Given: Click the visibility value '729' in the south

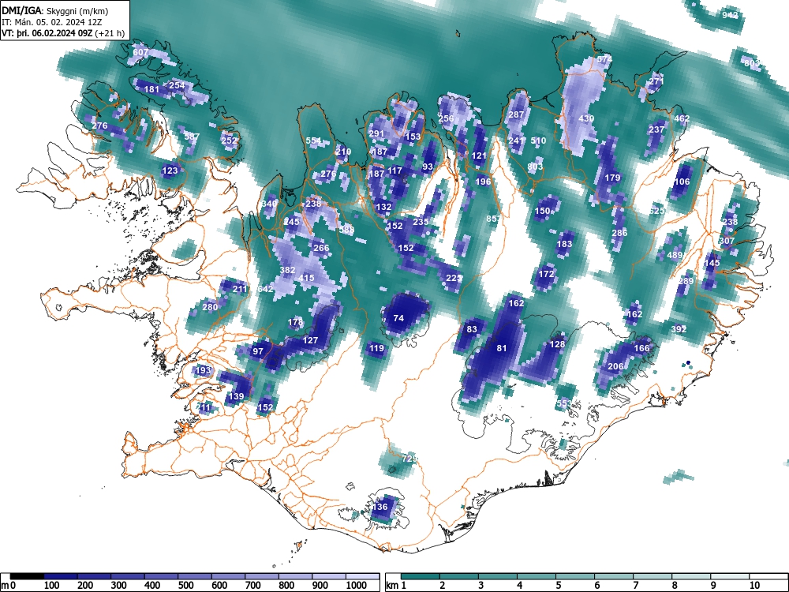Looking at the screenshot, I should [x=410, y=458].
